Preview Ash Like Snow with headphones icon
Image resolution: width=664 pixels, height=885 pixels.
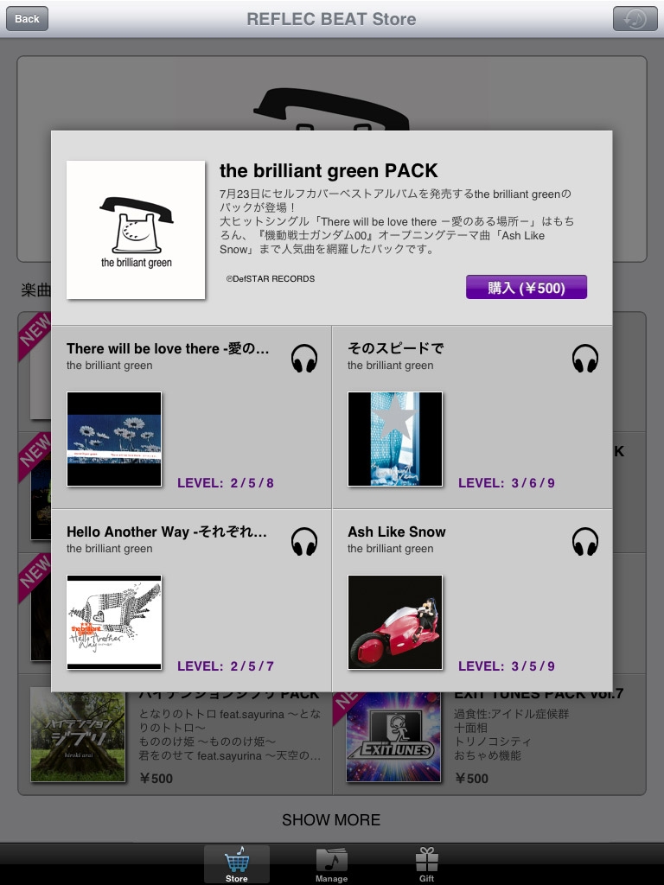(585, 542)
